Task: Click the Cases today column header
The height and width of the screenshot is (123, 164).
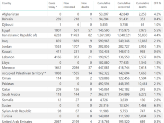Action: pyautogui.click(x=53, y=5)
